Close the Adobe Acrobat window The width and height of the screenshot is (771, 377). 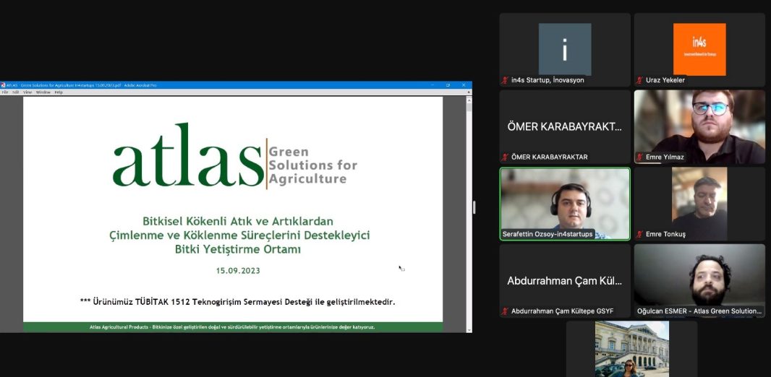pos(464,85)
